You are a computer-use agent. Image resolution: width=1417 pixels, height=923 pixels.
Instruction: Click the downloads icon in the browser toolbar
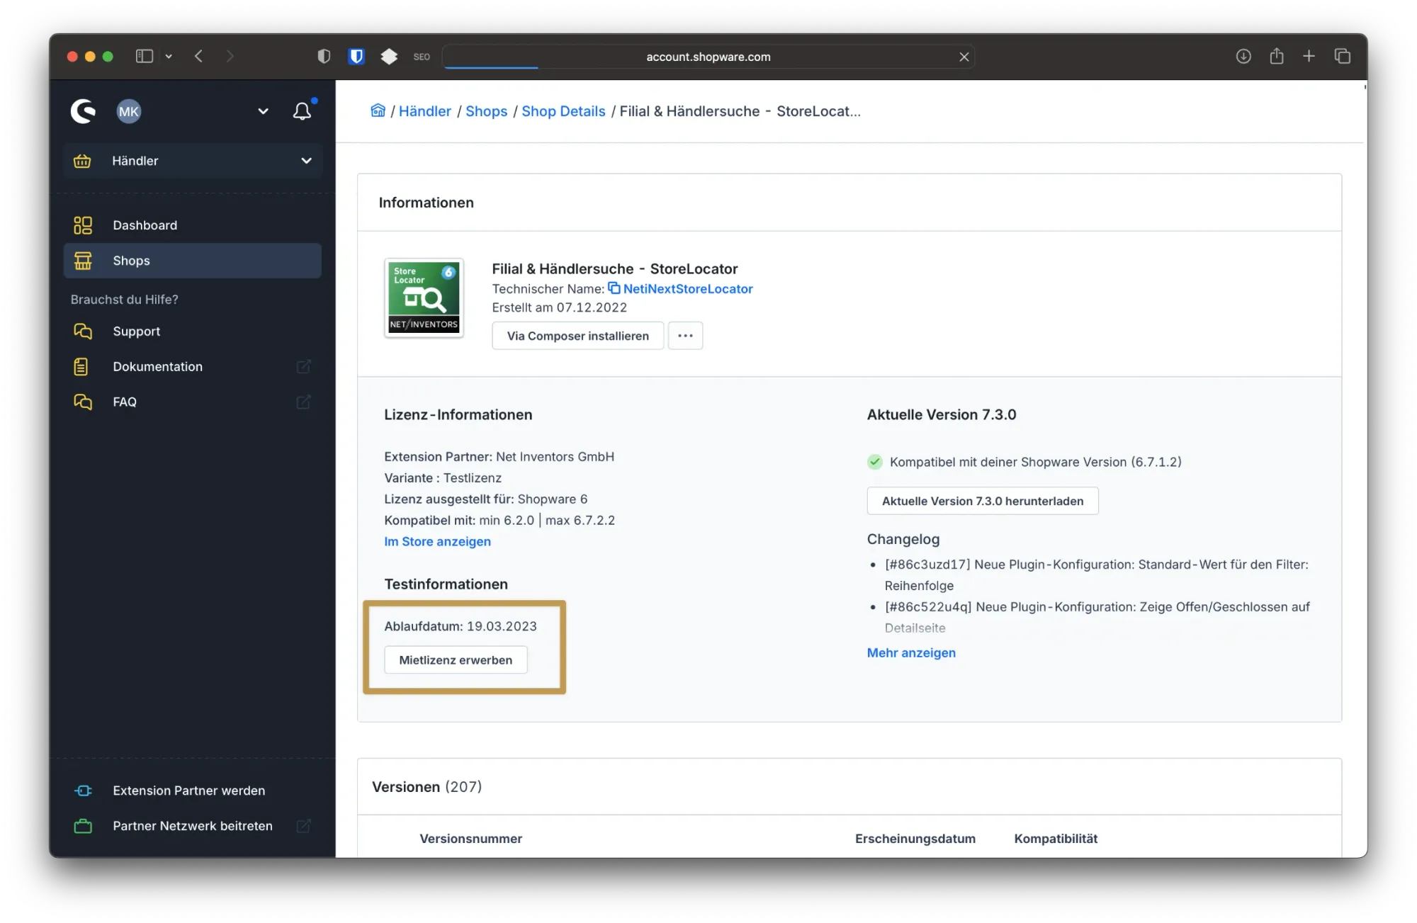click(1243, 56)
